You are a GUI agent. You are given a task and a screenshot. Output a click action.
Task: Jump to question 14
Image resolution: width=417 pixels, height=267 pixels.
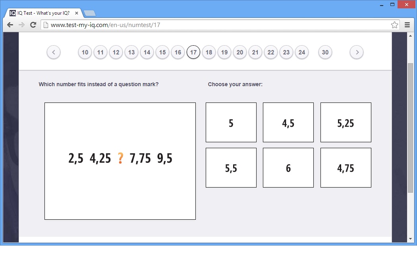coord(147,52)
